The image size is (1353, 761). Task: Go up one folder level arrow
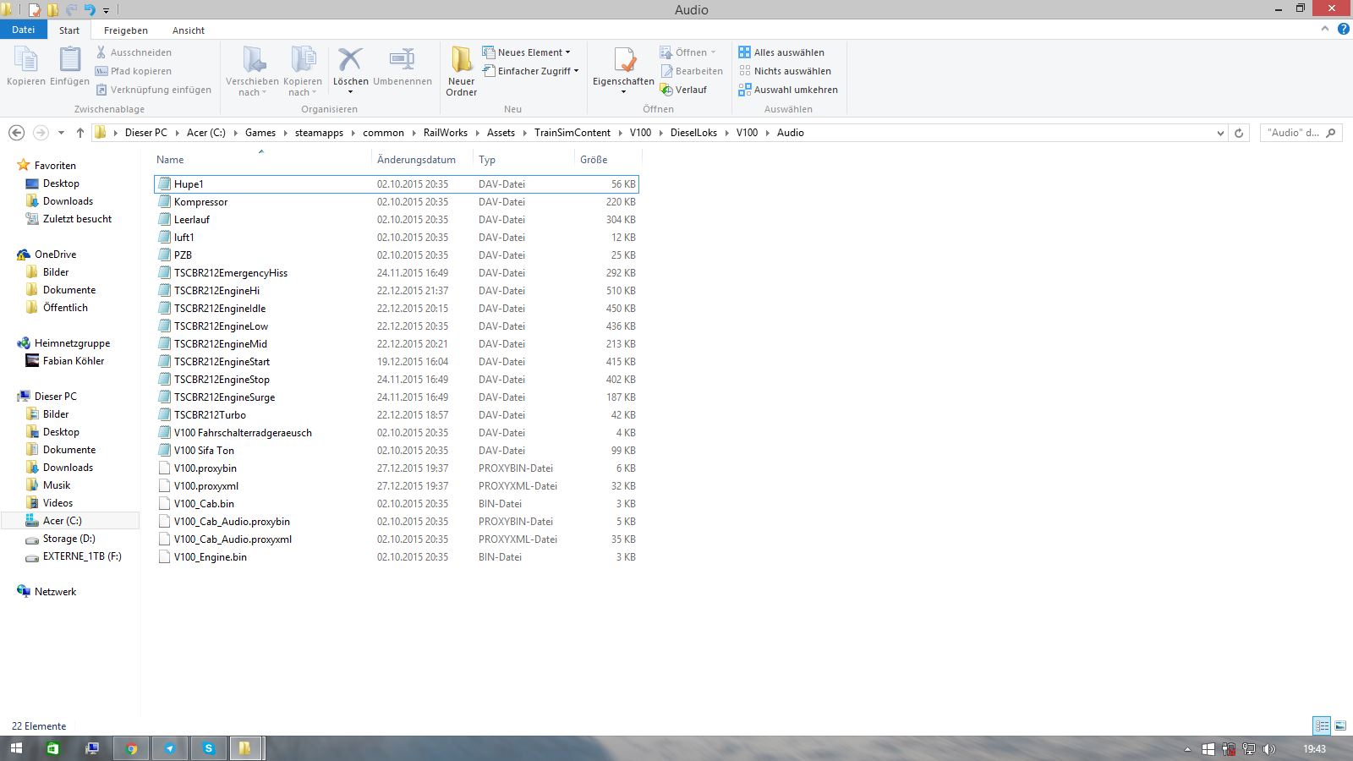[79, 133]
